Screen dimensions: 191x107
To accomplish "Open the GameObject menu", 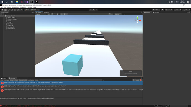I will 15,7.
